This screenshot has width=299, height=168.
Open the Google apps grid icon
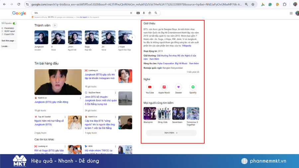(x=291, y=13)
